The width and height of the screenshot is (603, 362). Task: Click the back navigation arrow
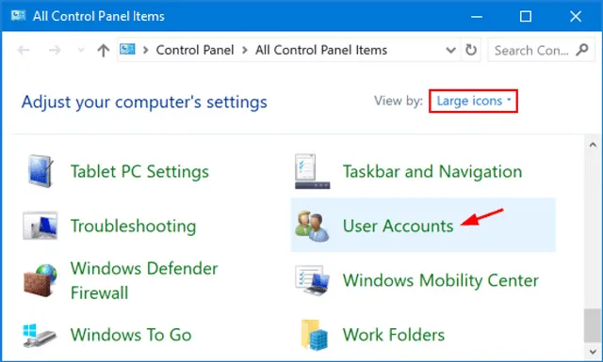(24, 50)
